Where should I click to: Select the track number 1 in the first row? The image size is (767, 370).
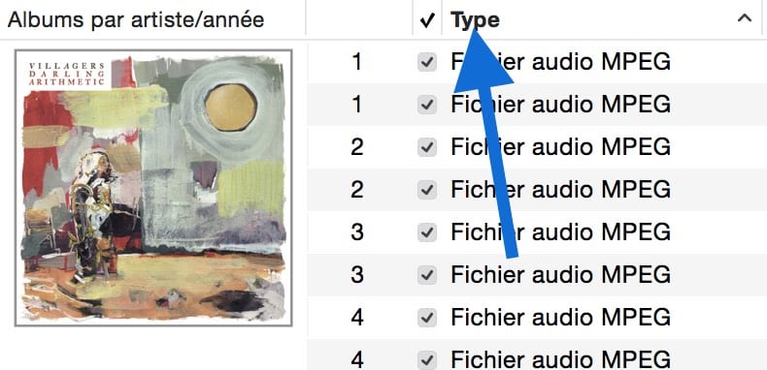click(x=357, y=63)
